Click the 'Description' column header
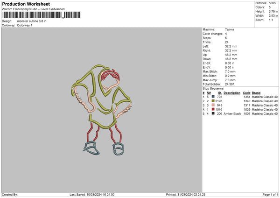This screenshot has height=198, width=280. (232, 93)
